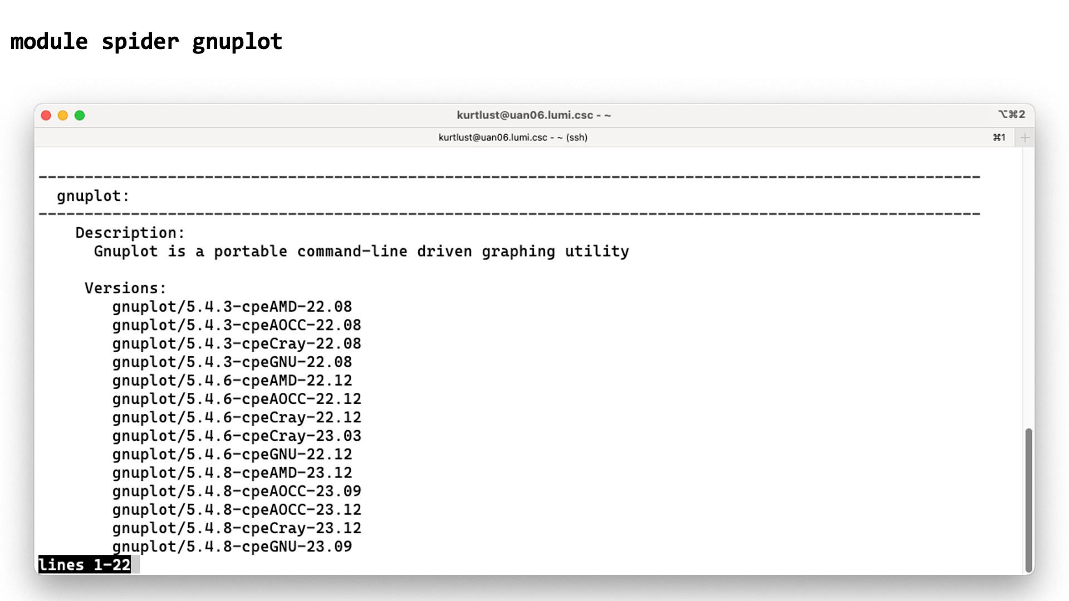Click the ⌥⌘2 window shortcut indicator
Viewport: 1069px width, 601px height.
coord(1012,114)
